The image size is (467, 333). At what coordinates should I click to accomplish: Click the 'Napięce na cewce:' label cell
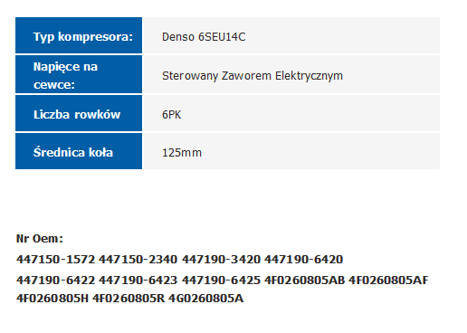pyautogui.click(x=79, y=74)
